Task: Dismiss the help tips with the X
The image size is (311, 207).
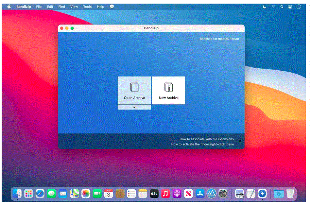Action: (240, 141)
